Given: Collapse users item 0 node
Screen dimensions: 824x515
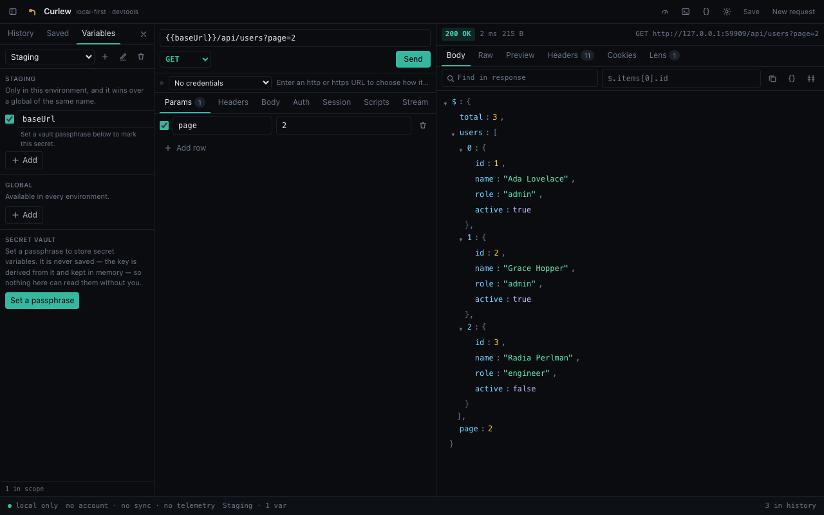Looking at the screenshot, I should point(461,149).
